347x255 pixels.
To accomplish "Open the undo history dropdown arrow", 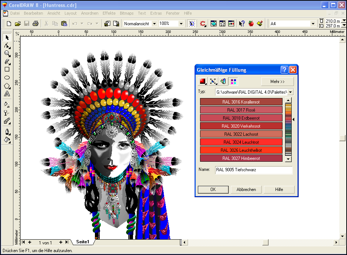I will [82, 23].
